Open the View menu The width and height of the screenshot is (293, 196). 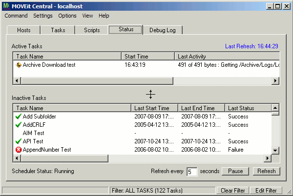(87, 16)
